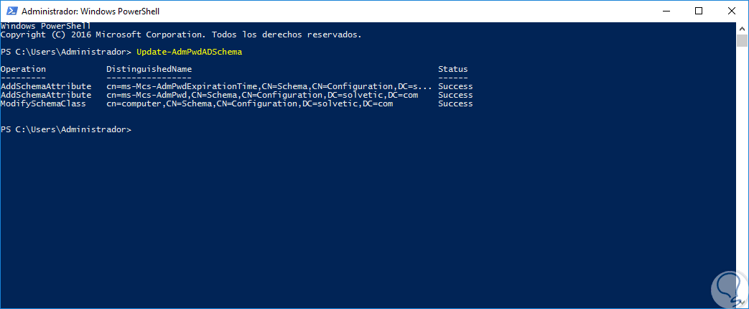Click the ModifySchemaClass operation entry
Screen dimensions: 749x309
43,103
